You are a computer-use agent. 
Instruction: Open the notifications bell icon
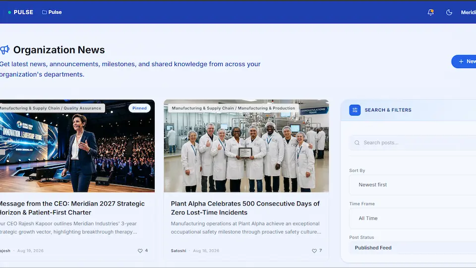pos(430,12)
